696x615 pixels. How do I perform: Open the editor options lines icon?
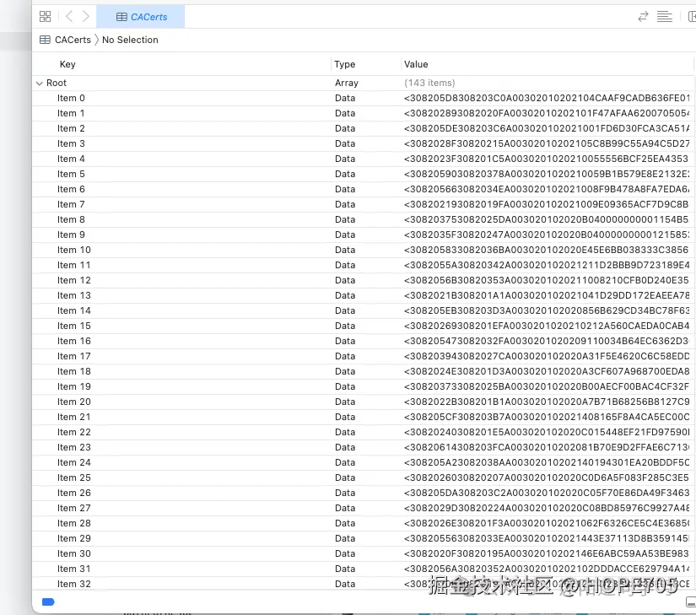[665, 17]
